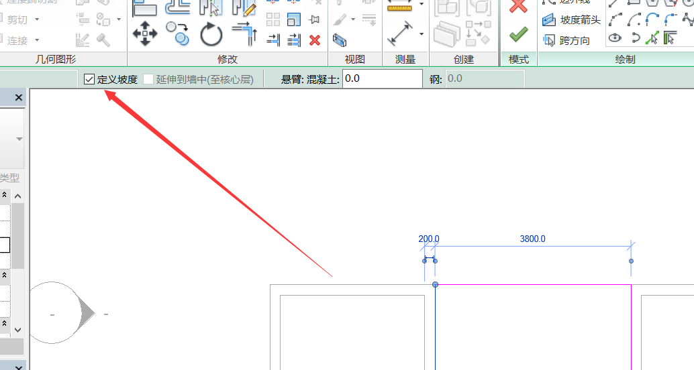Click the elevation marker symbol in canvas
Image resolution: width=694 pixels, height=370 pixels.
click(62, 313)
